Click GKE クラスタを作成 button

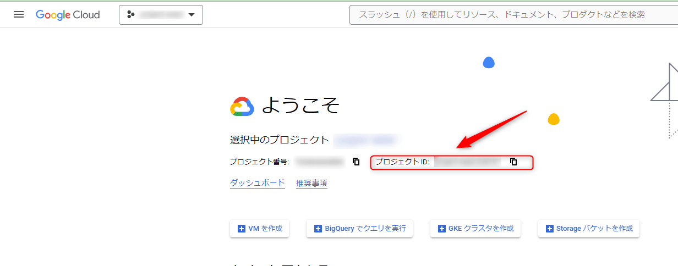tap(475, 229)
